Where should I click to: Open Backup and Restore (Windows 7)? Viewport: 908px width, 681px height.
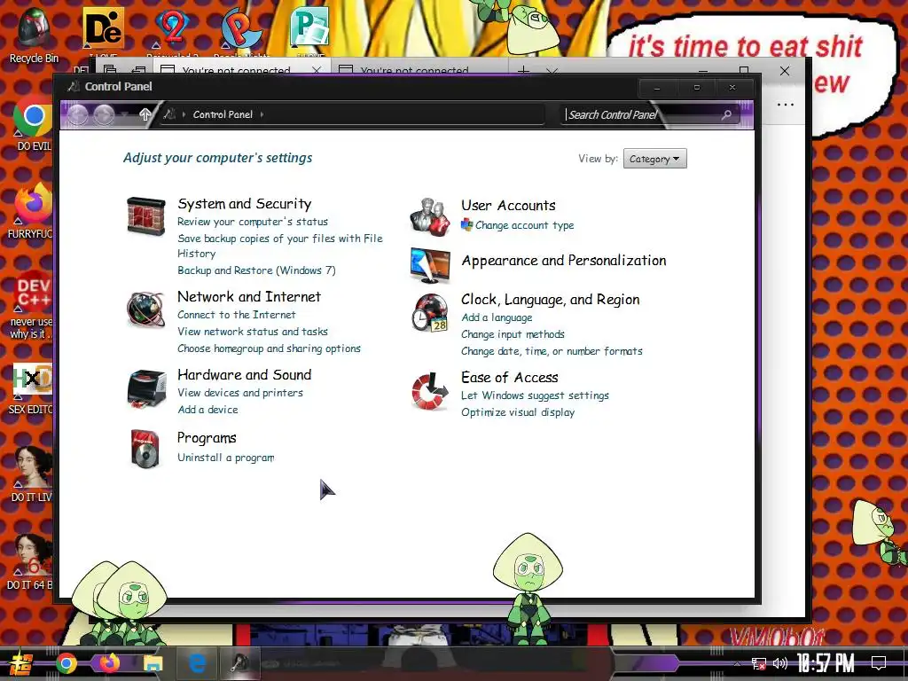coord(256,270)
